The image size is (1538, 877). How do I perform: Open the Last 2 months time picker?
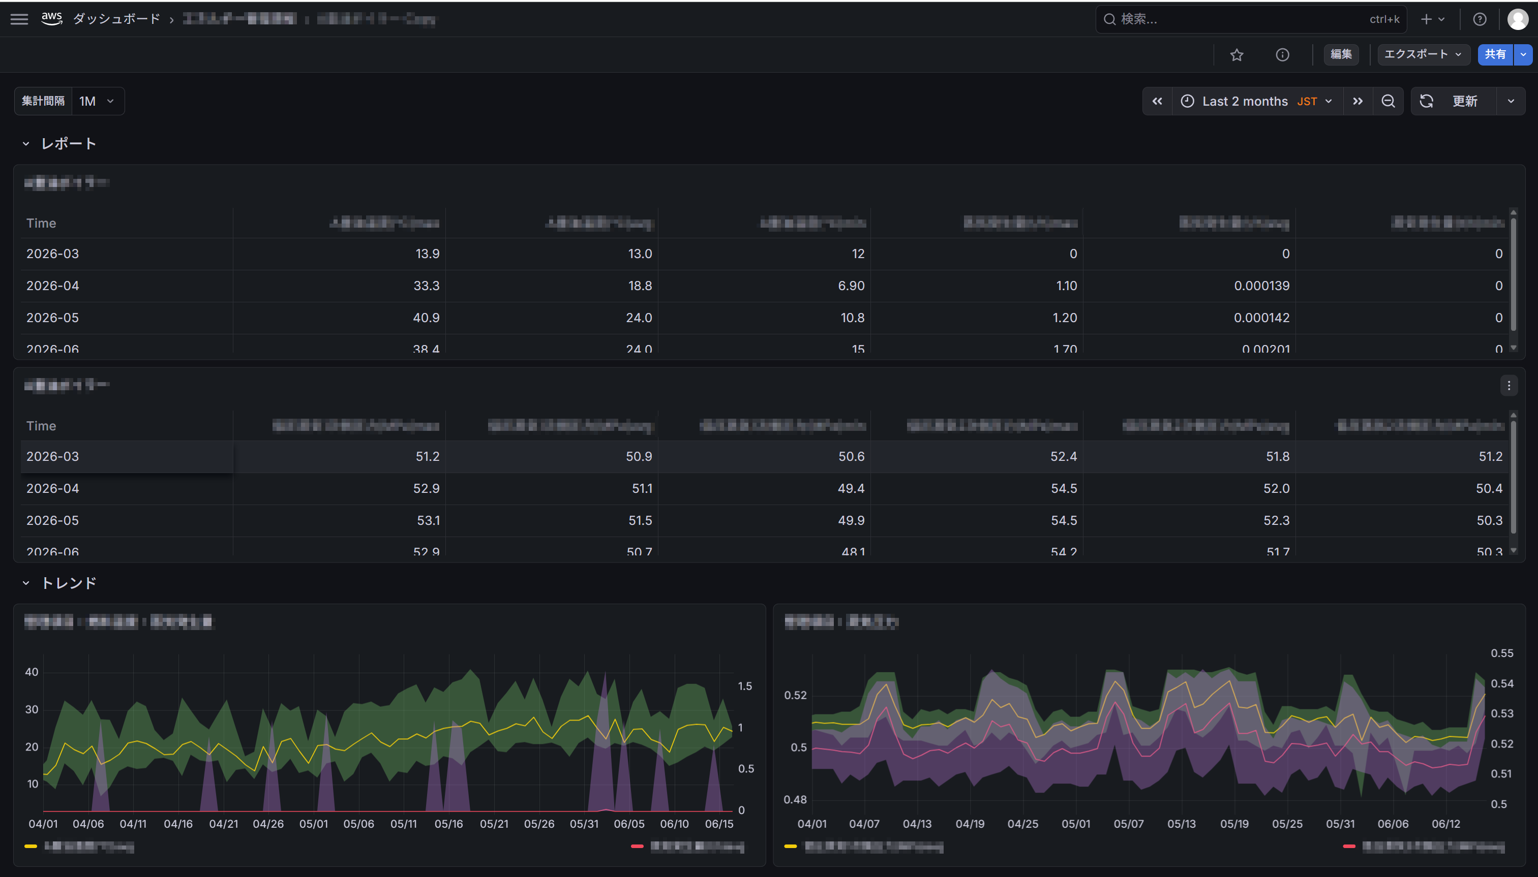click(1257, 101)
